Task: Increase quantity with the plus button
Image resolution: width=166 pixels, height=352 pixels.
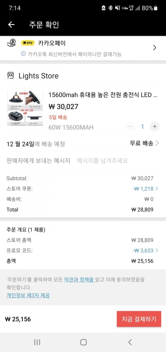Action: tap(155, 127)
